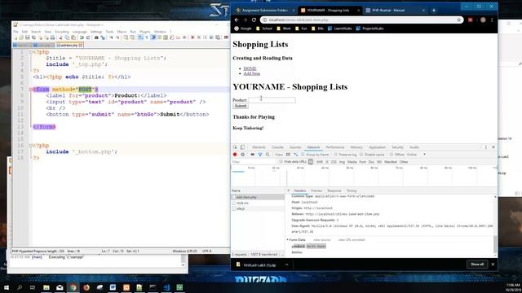
Task: Click the Firefox icon in the taskbar
Action: 86,287
